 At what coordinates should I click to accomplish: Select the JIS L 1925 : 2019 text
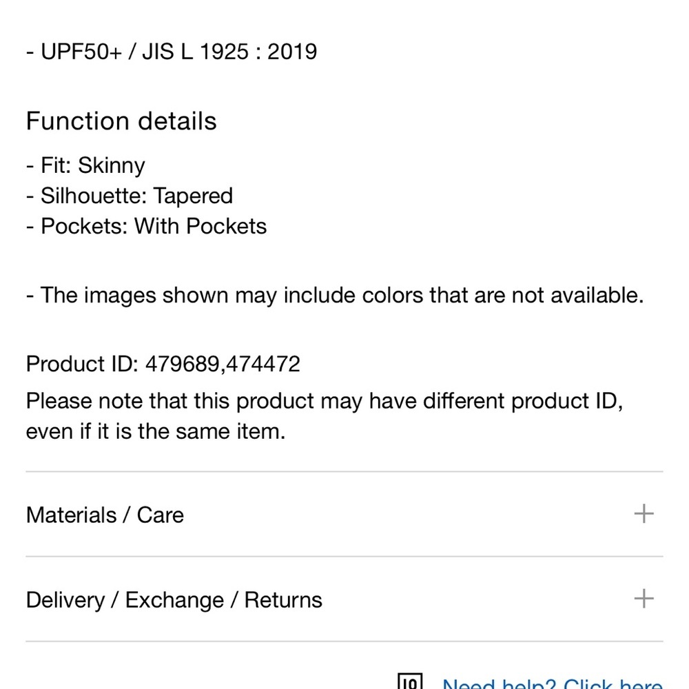[229, 52]
